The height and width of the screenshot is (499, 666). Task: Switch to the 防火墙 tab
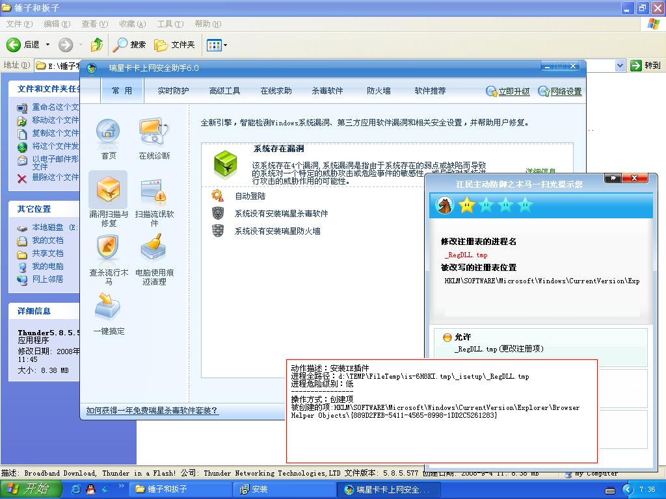(x=379, y=90)
